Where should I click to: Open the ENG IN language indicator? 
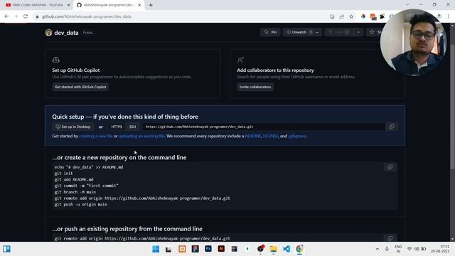coord(398,249)
